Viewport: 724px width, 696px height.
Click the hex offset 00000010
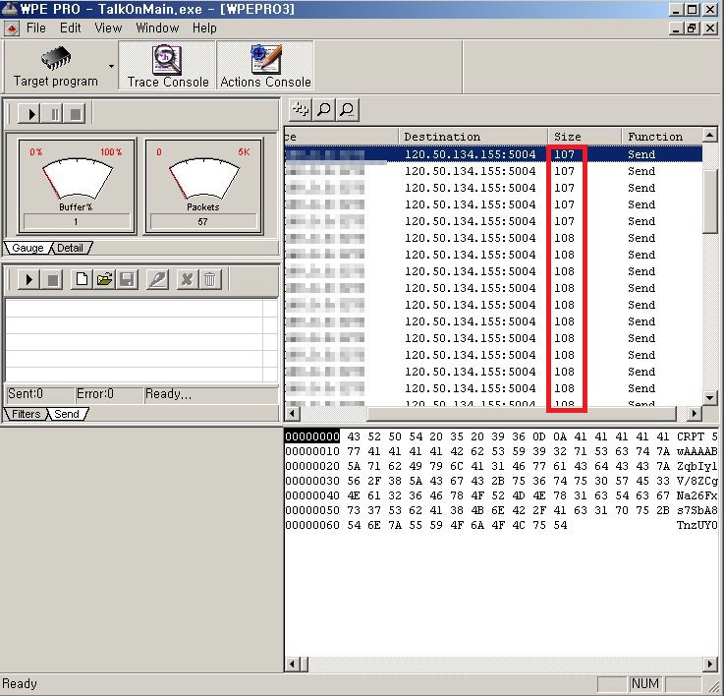(312, 451)
